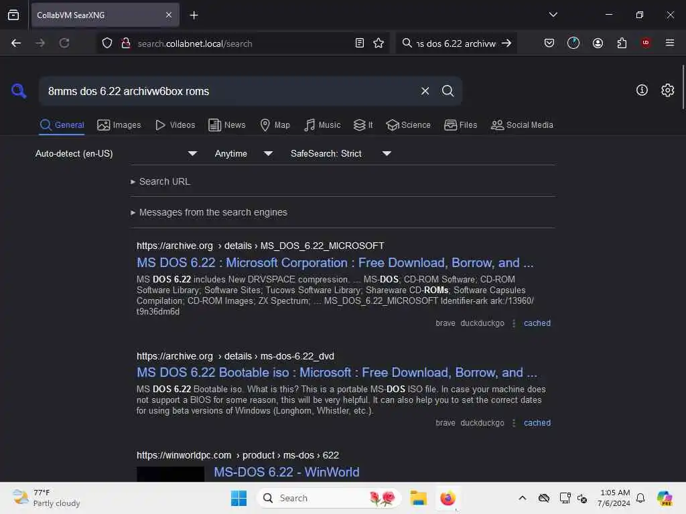Select the General search category
Image resolution: width=686 pixels, height=514 pixels.
[62, 125]
